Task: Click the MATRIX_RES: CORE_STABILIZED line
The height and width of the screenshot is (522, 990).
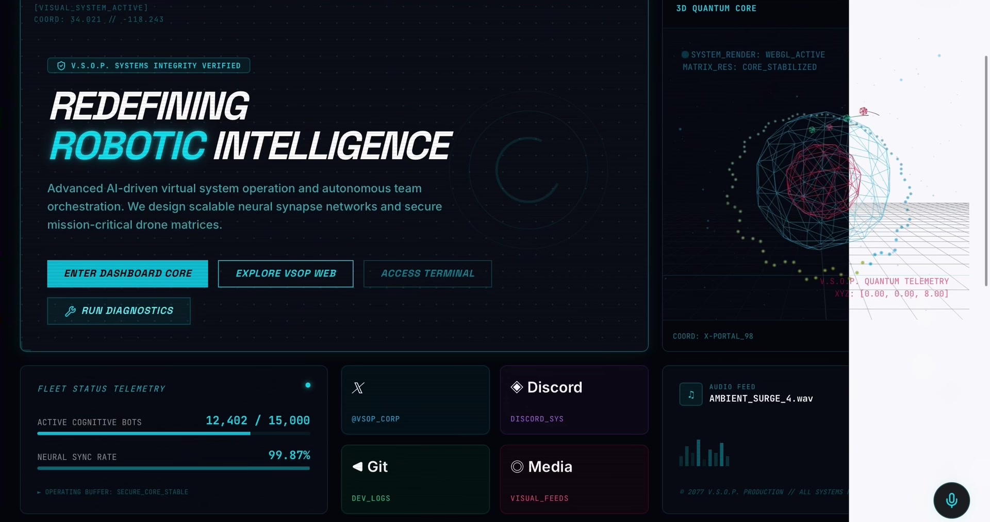Action: [x=750, y=67]
